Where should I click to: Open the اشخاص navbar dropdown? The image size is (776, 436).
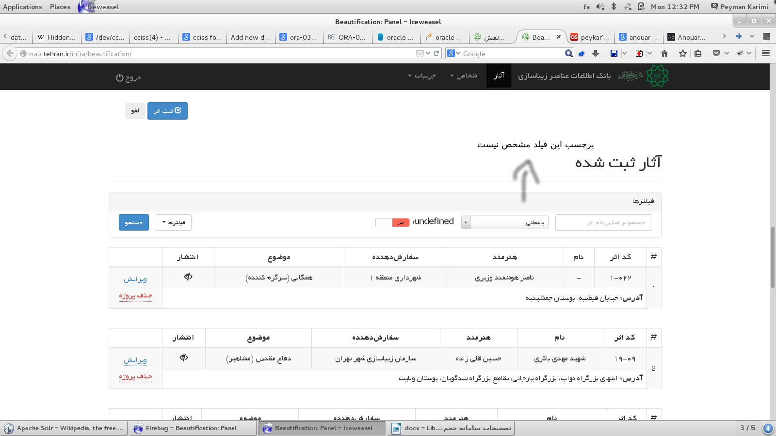point(464,76)
